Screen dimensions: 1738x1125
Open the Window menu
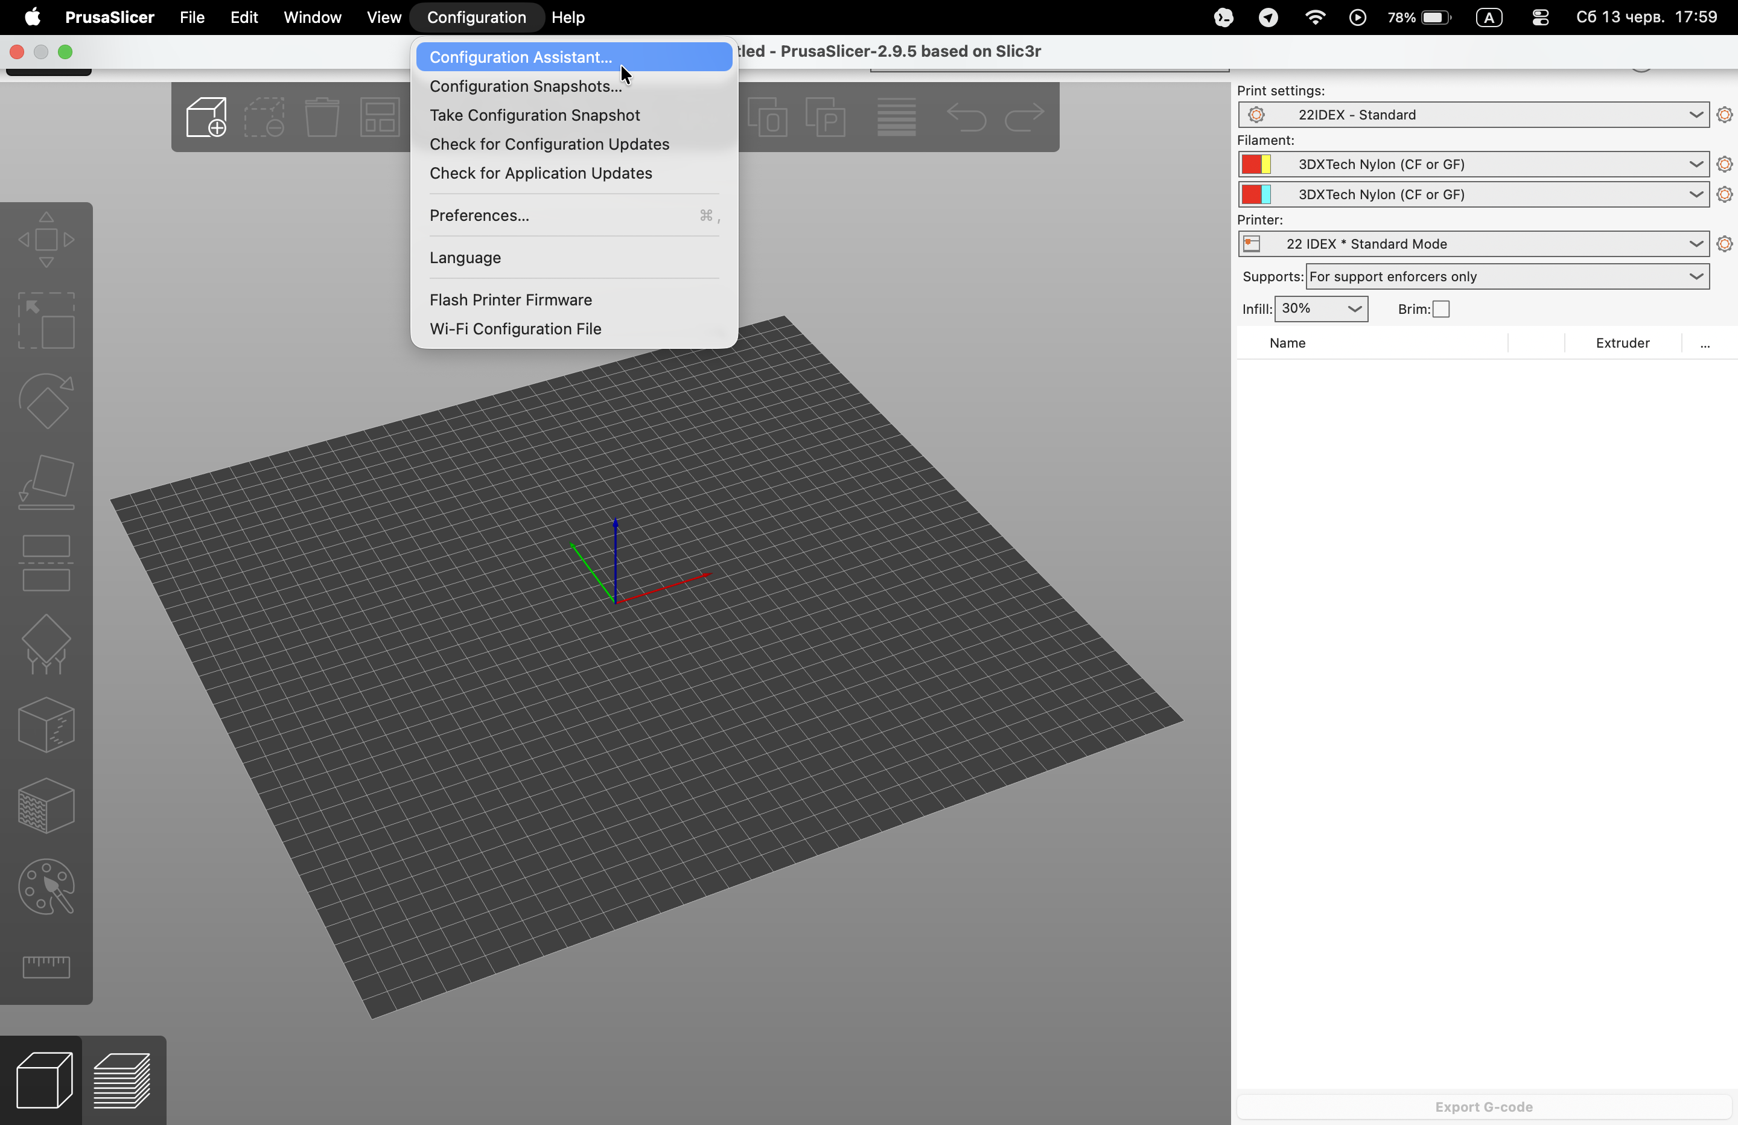[x=312, y=18]
